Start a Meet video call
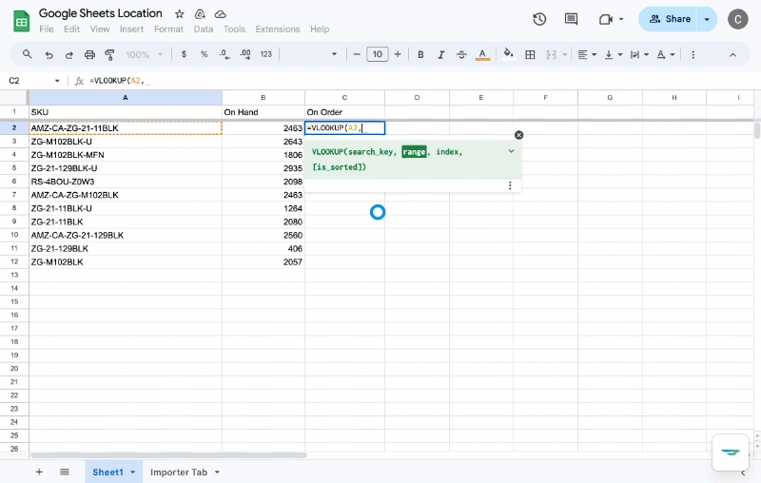Screen dimensions: 761x483 pos(606,19)
